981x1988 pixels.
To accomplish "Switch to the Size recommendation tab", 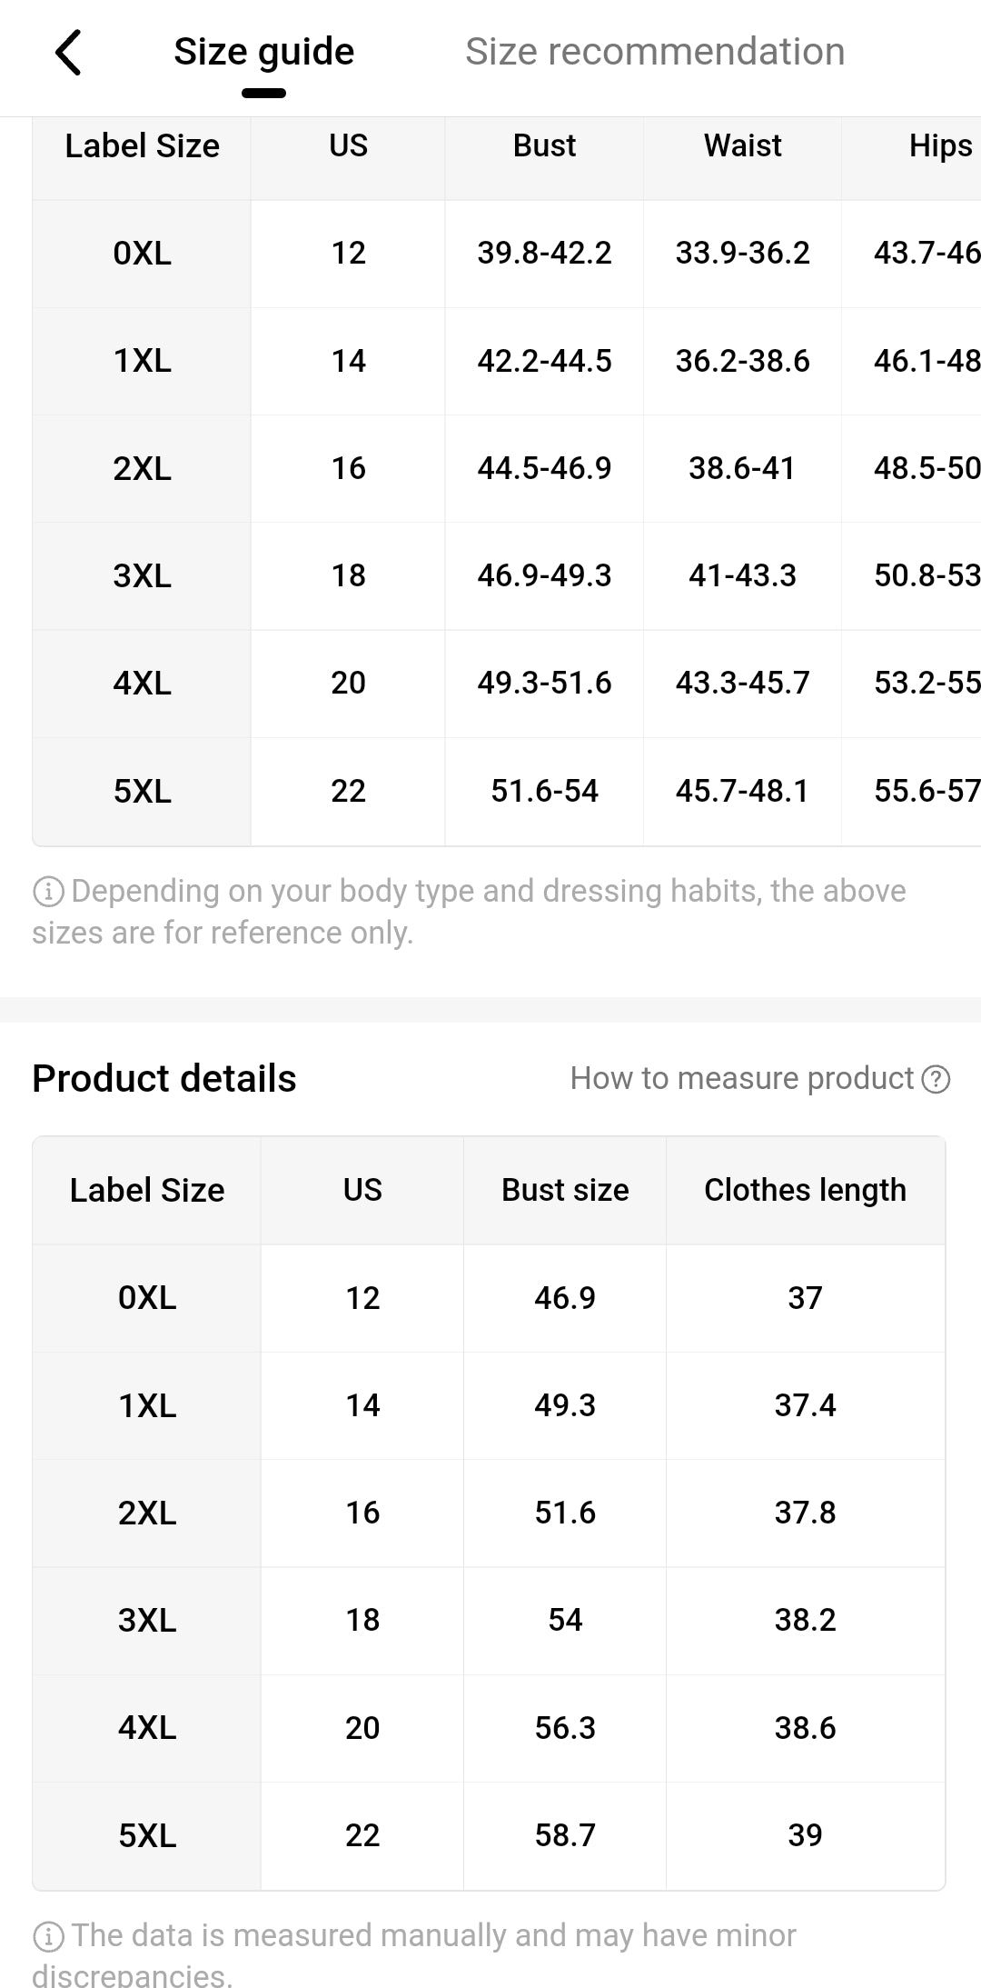I will [x=655, y=52].
